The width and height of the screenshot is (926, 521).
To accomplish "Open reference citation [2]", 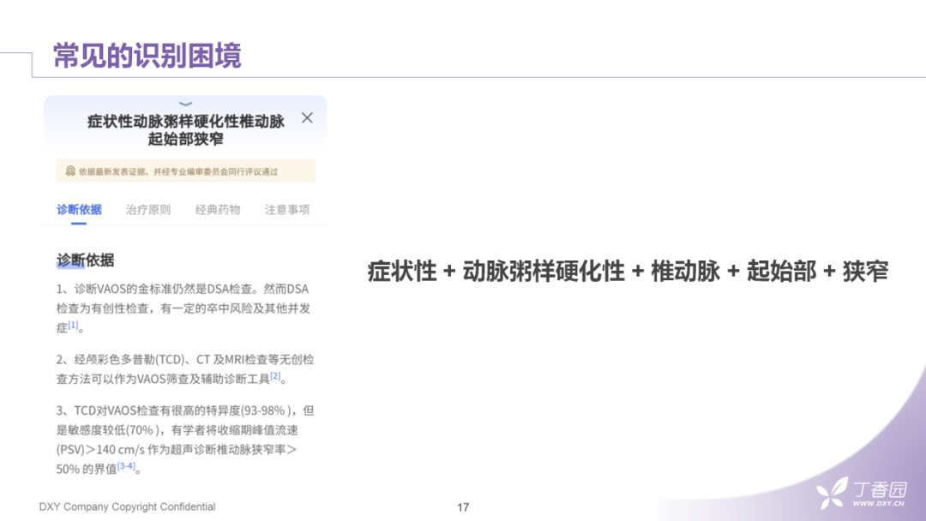I will [x=275, y=376].
